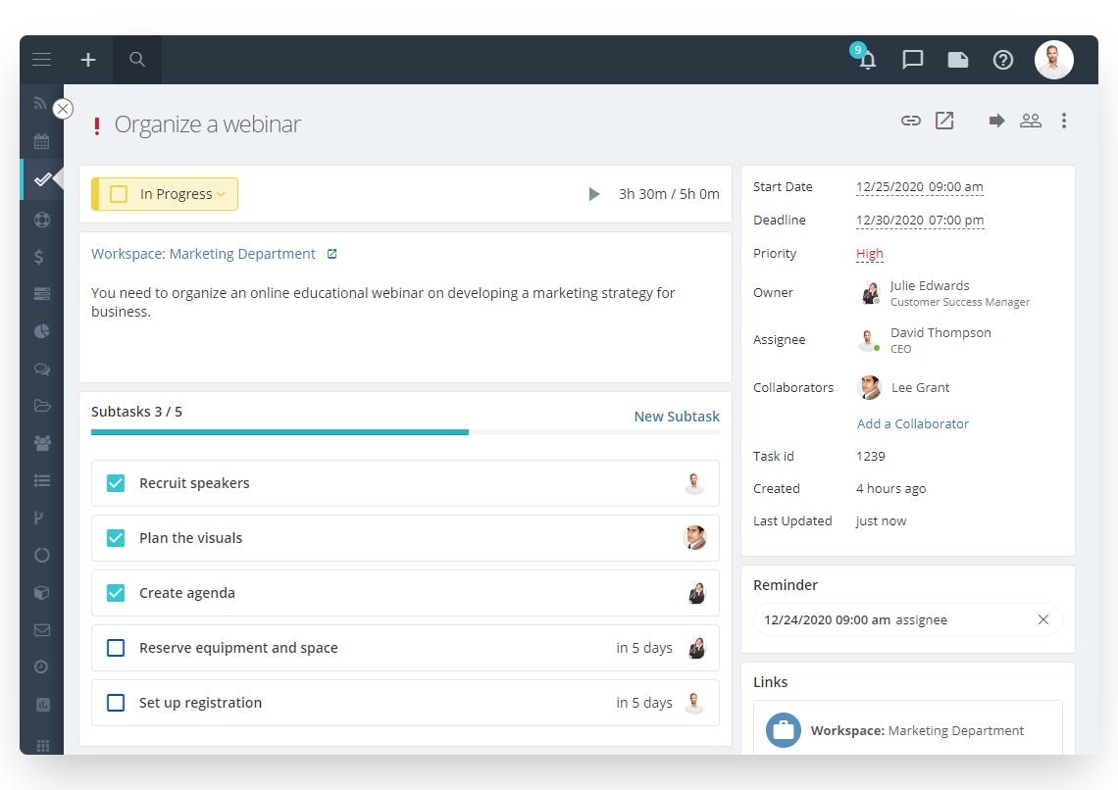Screen dimensions: 1118x790
Task: Open the apps grid icon at sidebar bottom
Action: 43,745
